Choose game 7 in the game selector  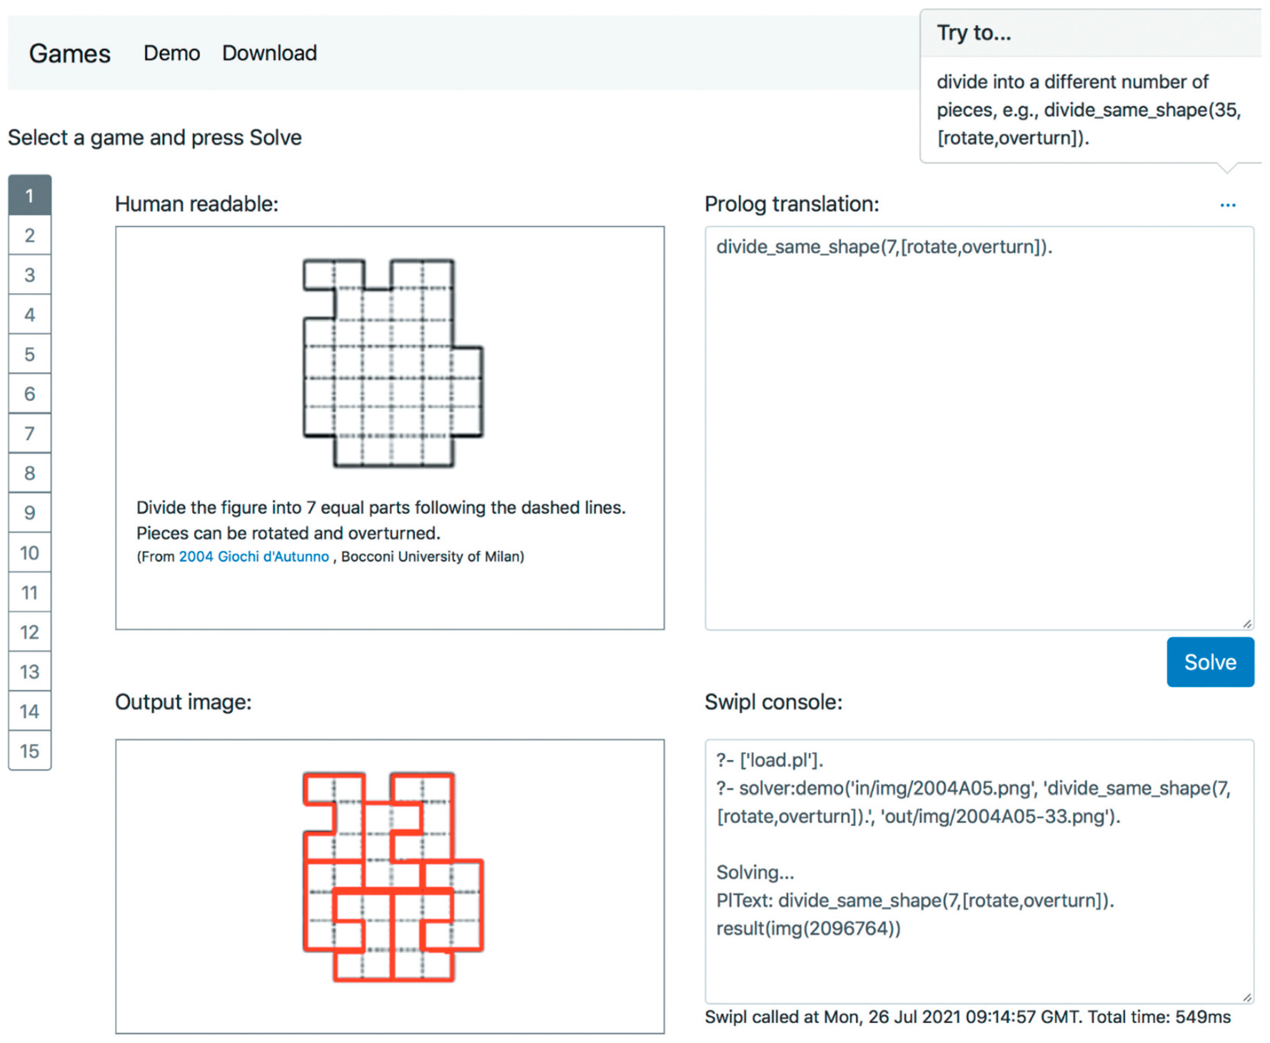coord(29,434)
